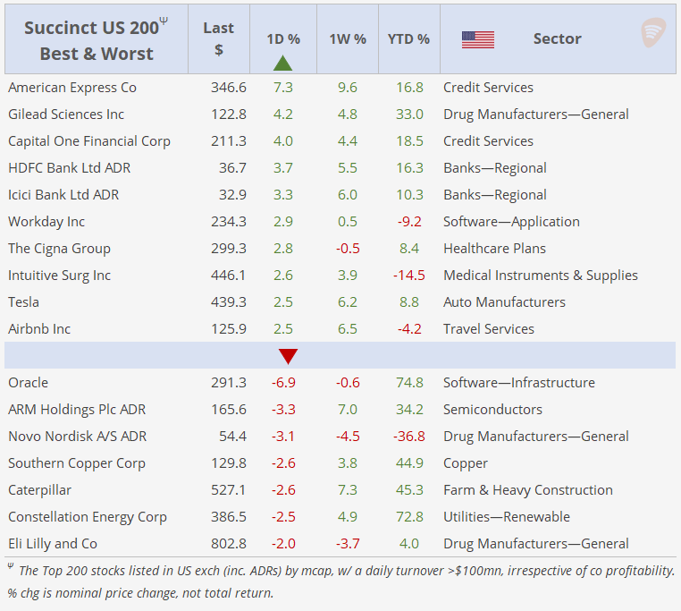The image size is (681, 611).
Task: Click Workday YTD value -9.2
Action: pos(409,222)
